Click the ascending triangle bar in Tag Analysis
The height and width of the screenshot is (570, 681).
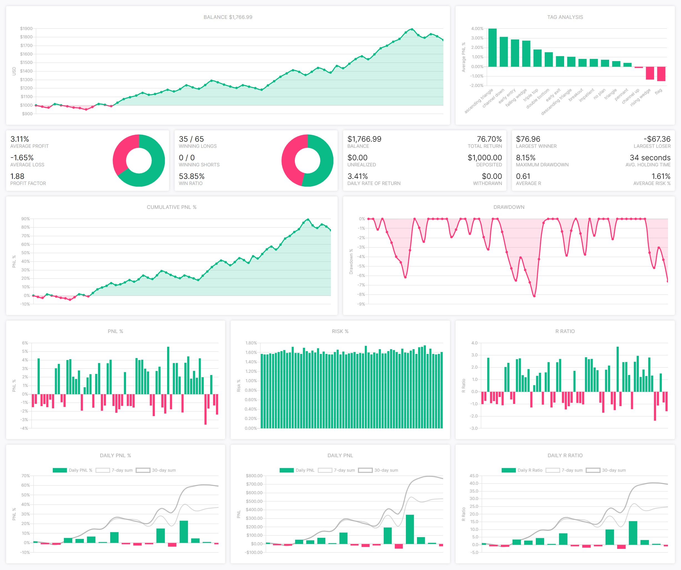tap(492, 48)
